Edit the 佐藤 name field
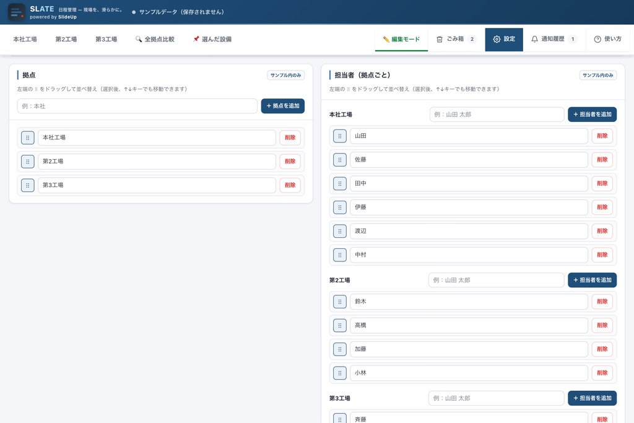Viewport: 634px width, 423px height. pos(469,160)
